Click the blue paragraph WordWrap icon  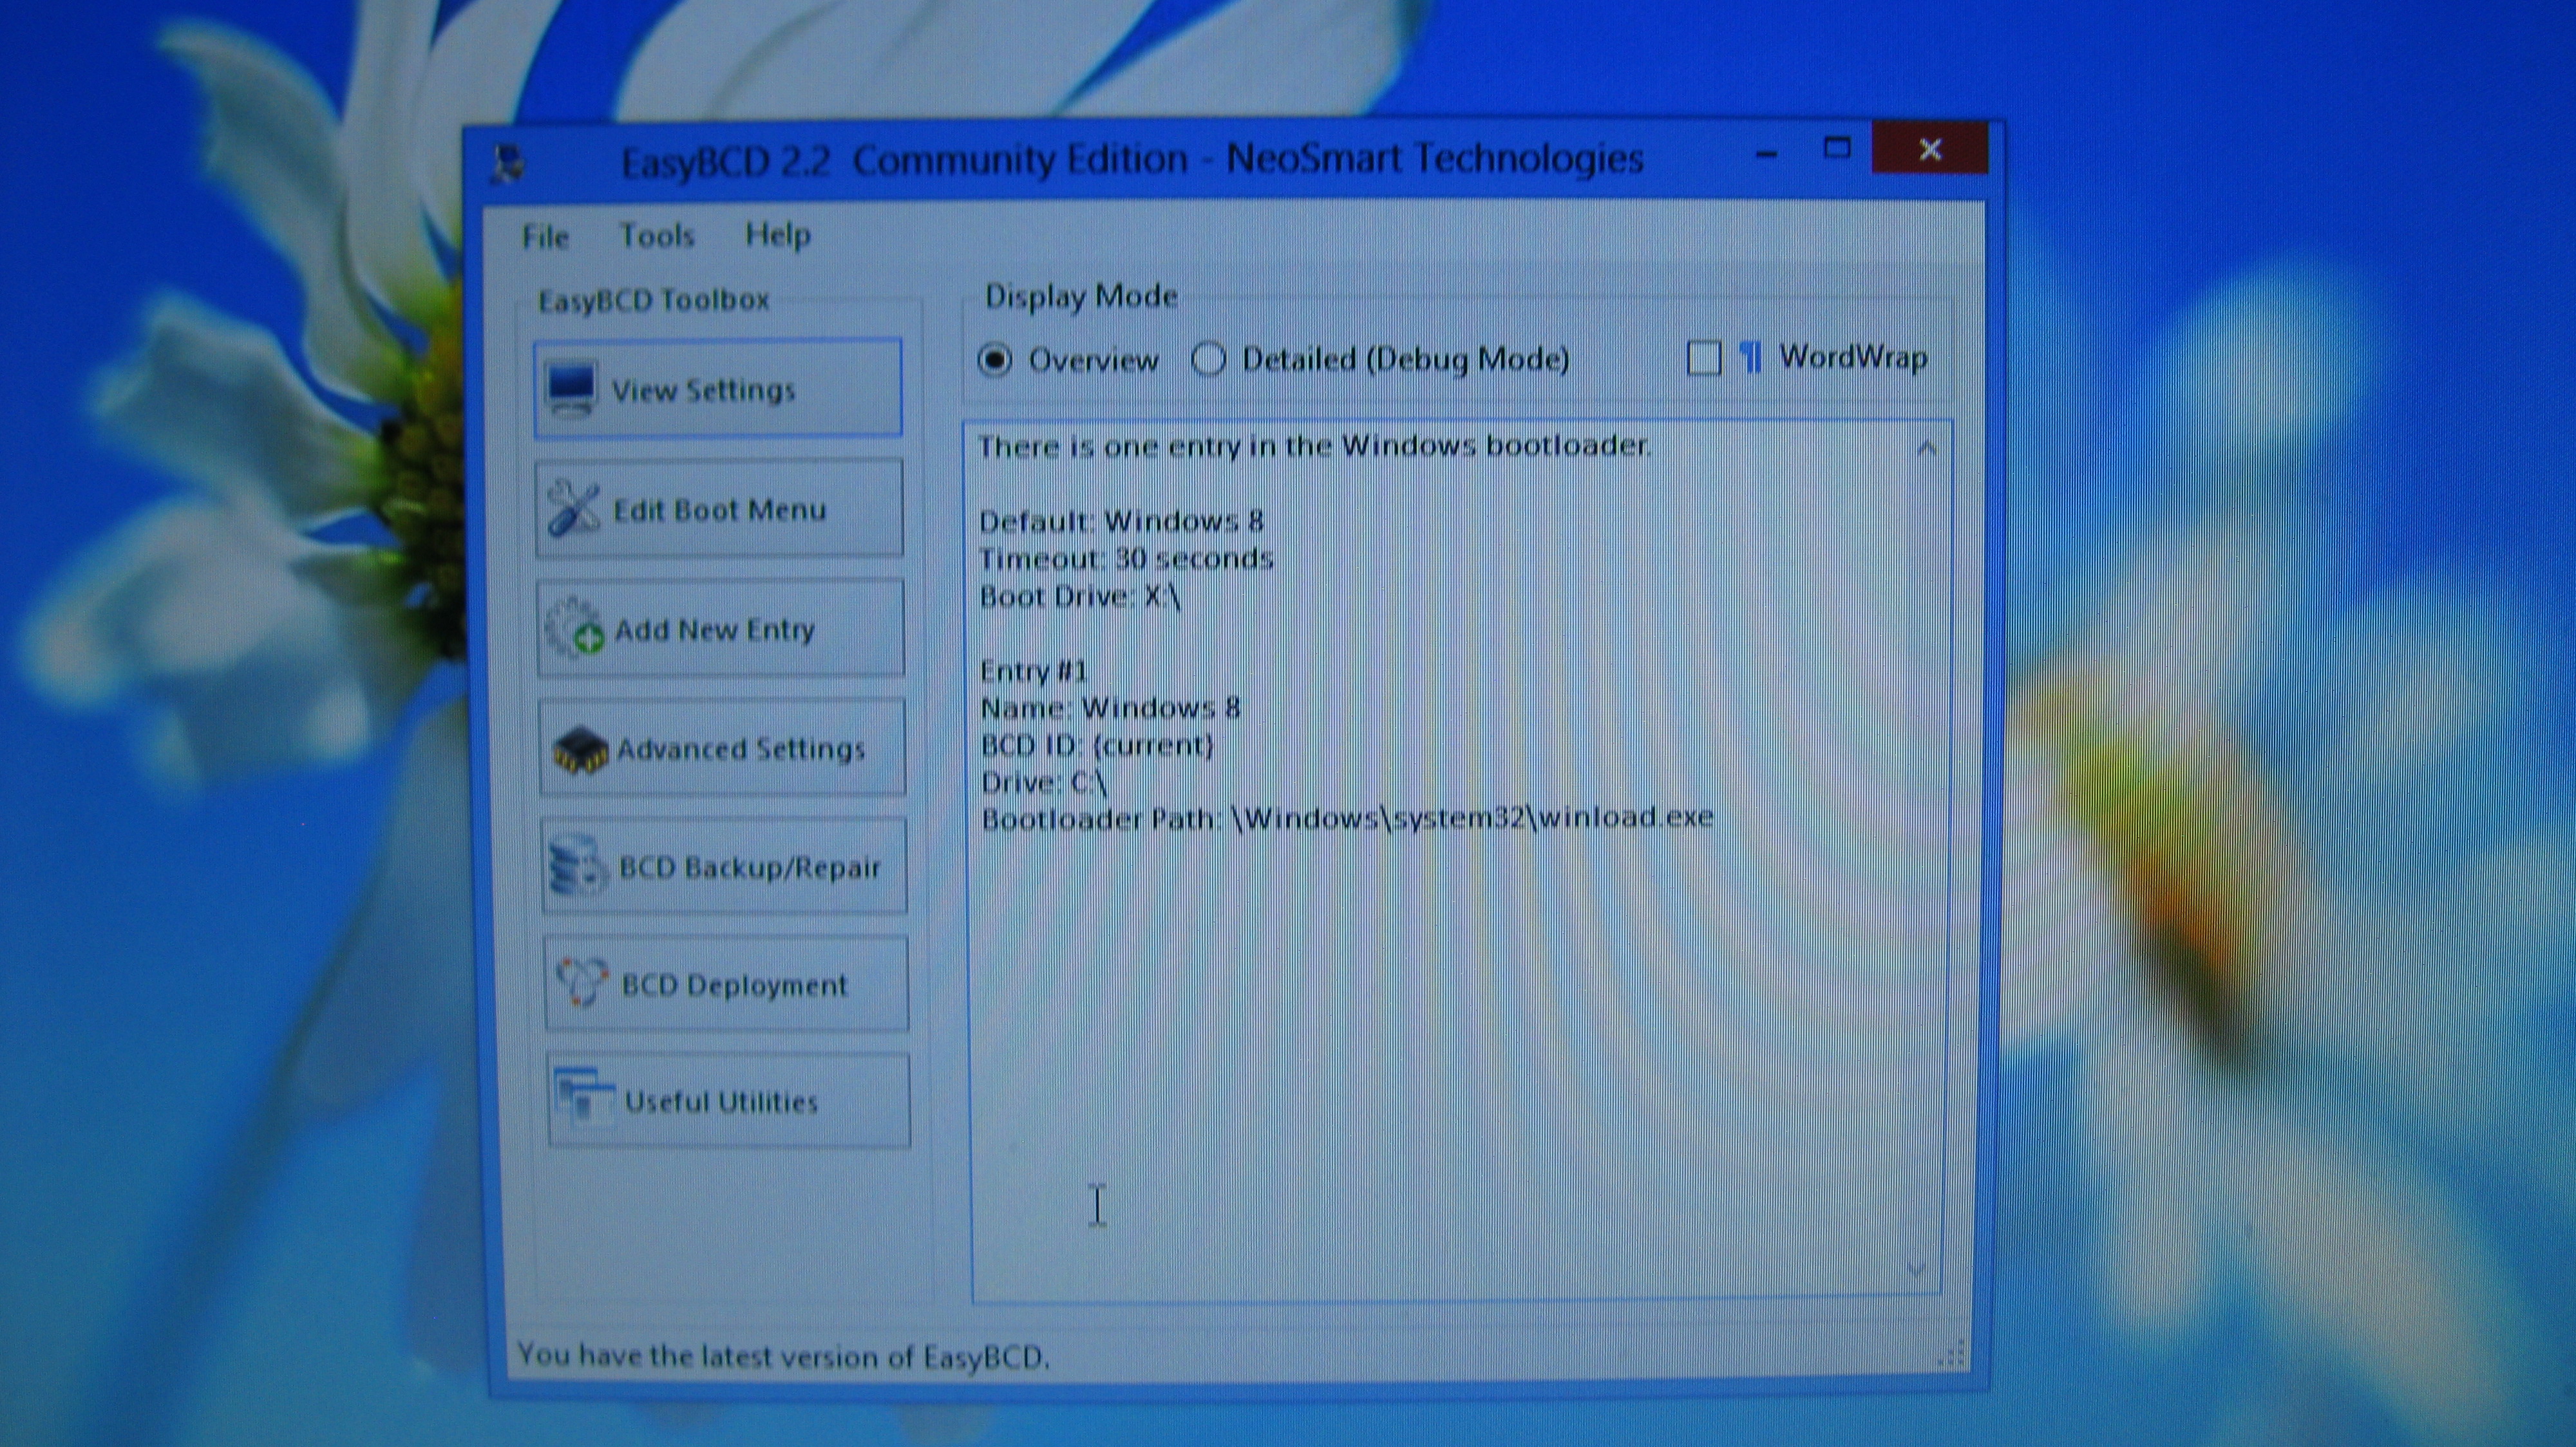1751,357
